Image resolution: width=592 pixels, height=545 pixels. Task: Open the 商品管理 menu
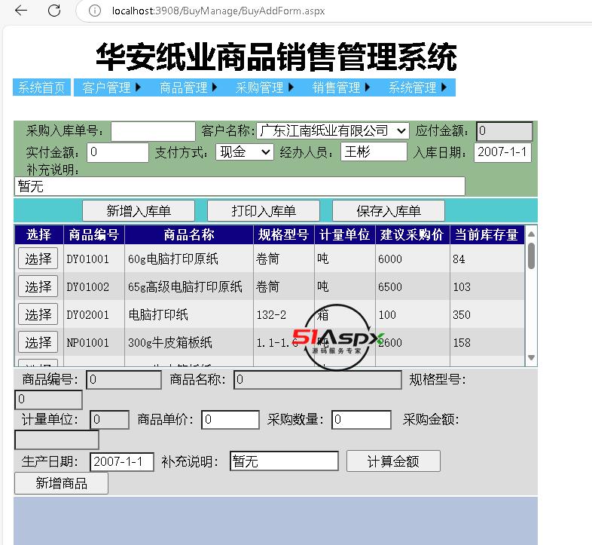point(188,87)
